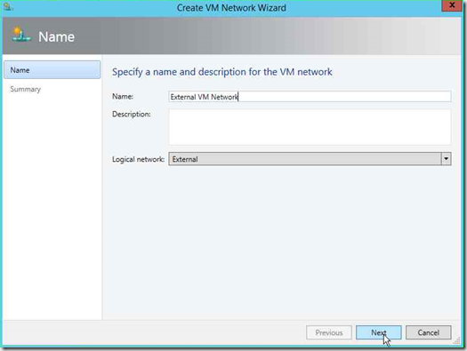
Task: Open the Logical network combo box showing External
Action: pyautogui.click(x=310, y=159)
